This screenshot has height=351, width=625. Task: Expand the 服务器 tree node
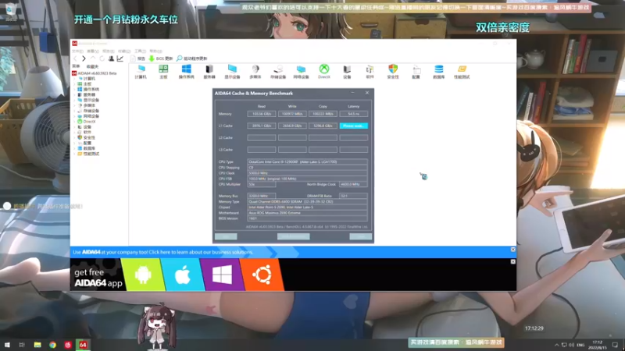point(74,94)
